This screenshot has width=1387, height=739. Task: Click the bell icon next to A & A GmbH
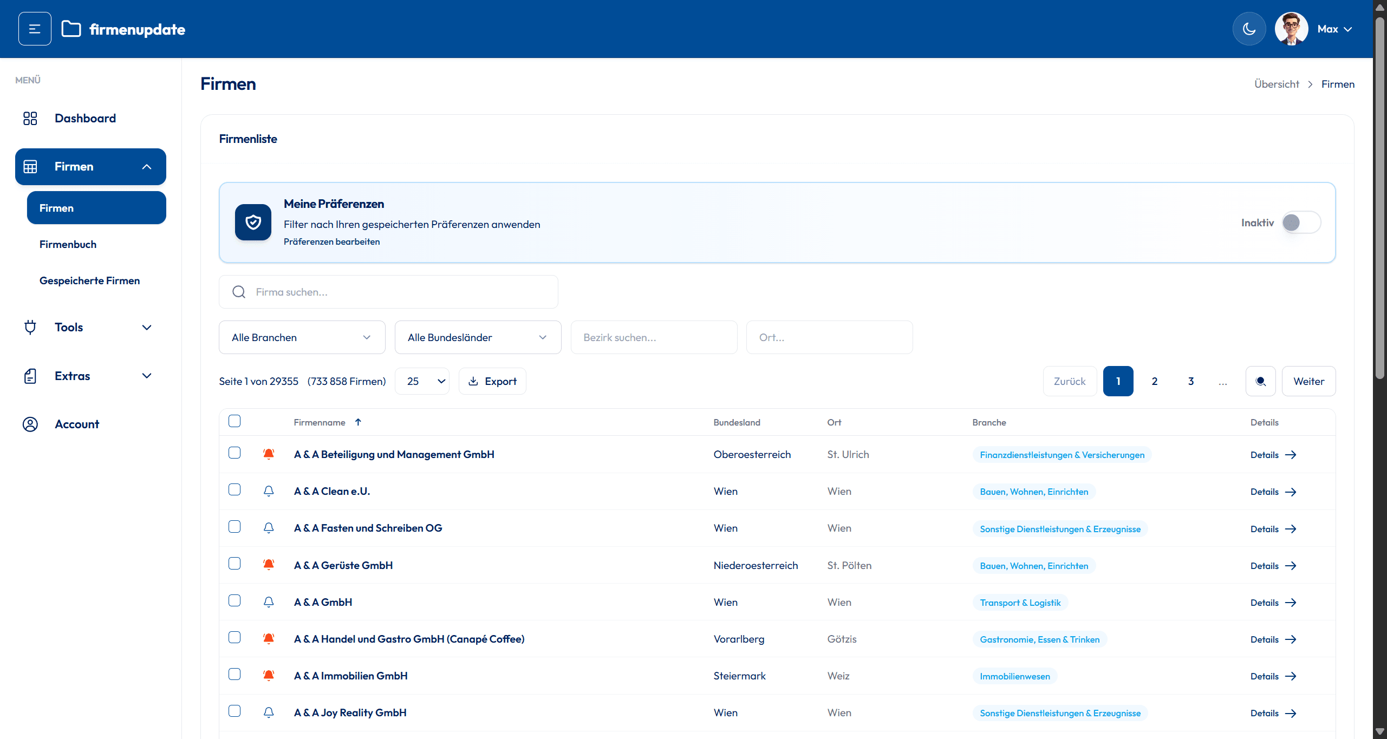point(269,601)
